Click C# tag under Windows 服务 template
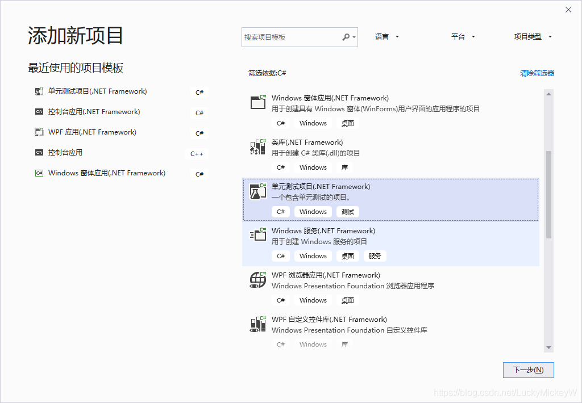Image resolution: width=582 pixels, height=403 pixels. [281, 256]
